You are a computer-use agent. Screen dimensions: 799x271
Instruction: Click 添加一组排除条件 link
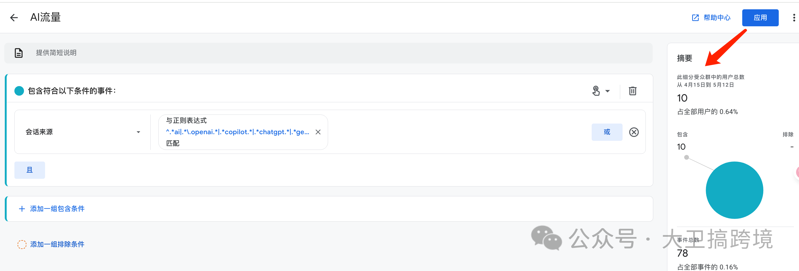pos(57,244)
